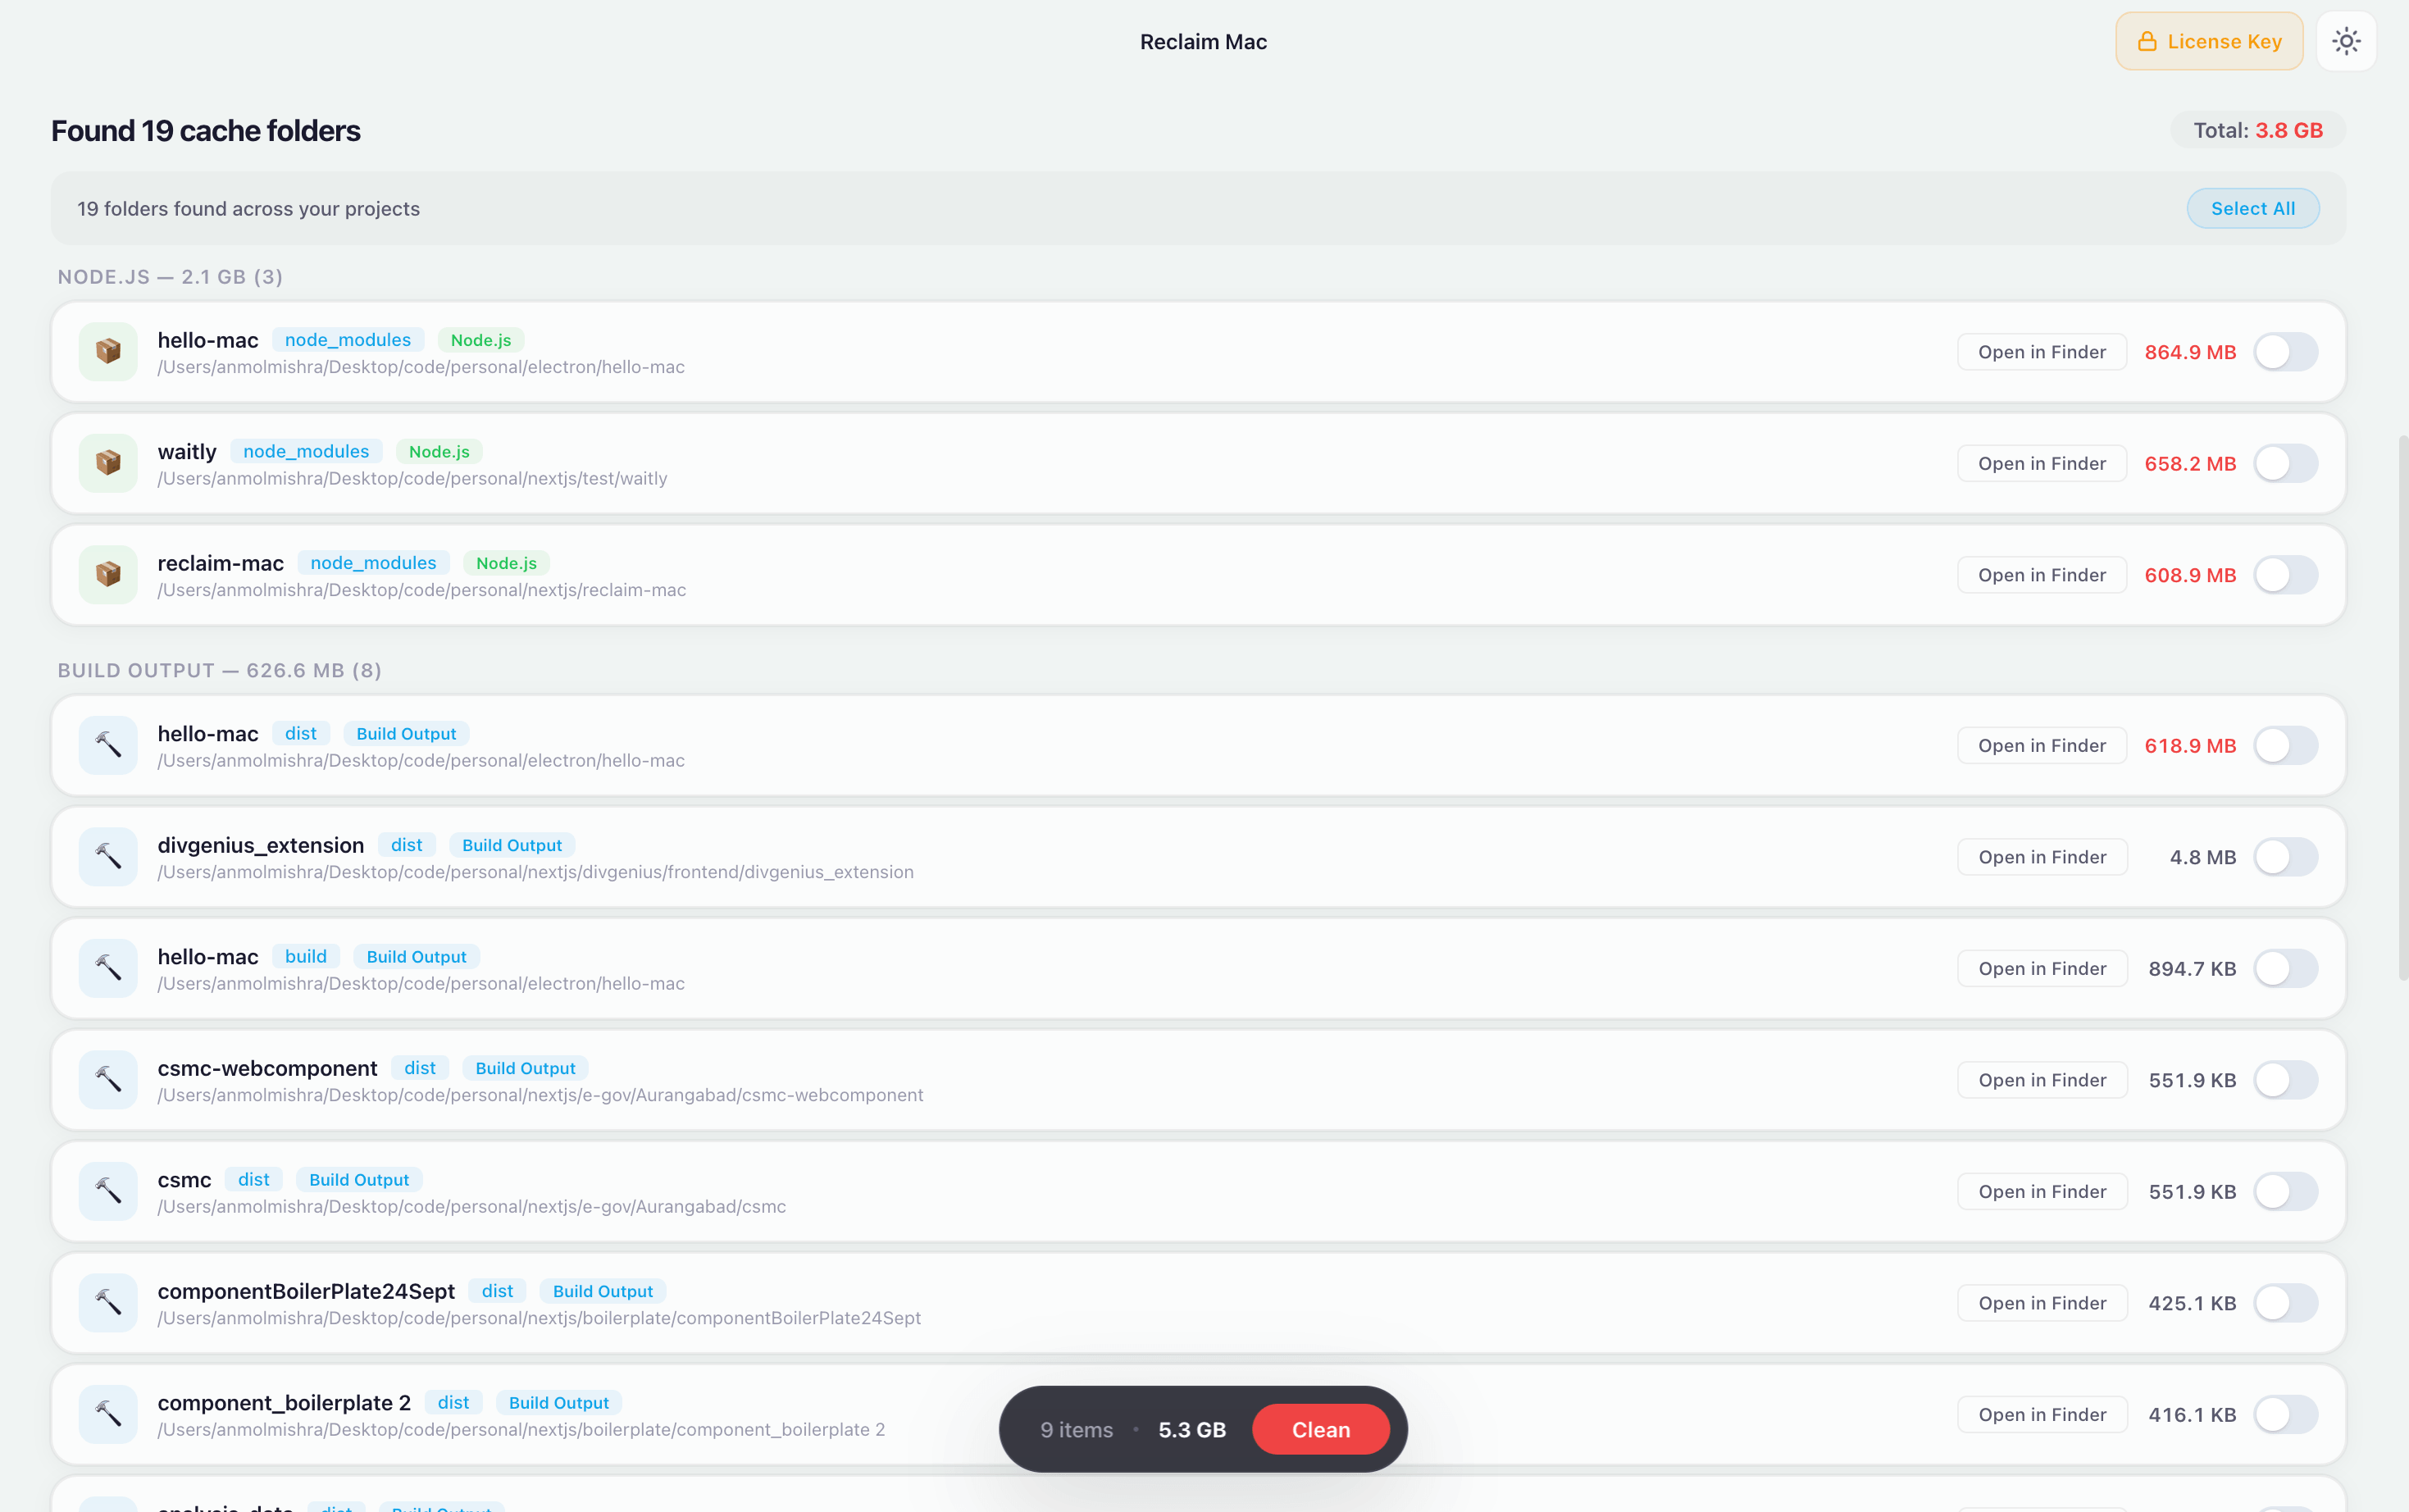Click the componentBoilerPlate24Sept hammer icon
Viewport: 2409px width, 1512px height.
[x=108, y=1302]
